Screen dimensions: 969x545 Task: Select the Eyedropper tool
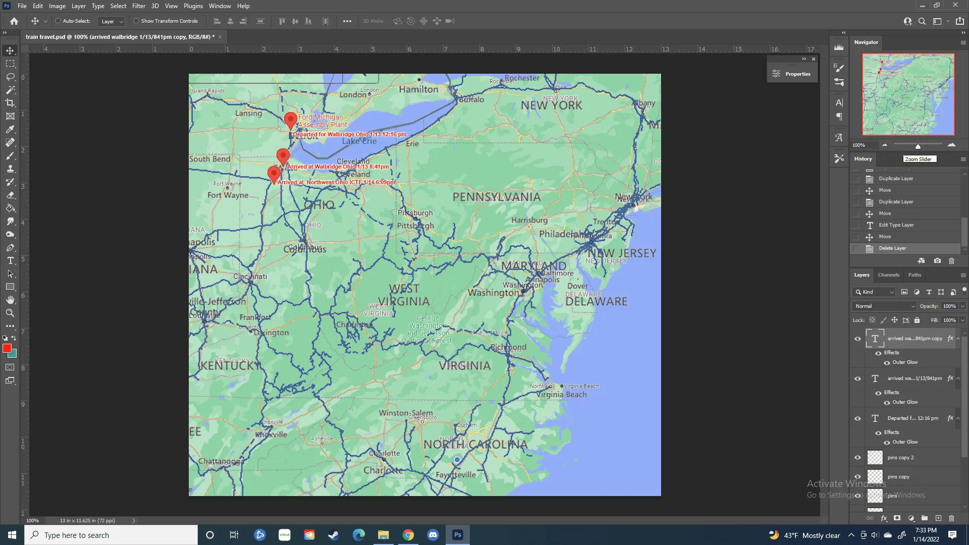coord(10,129)
